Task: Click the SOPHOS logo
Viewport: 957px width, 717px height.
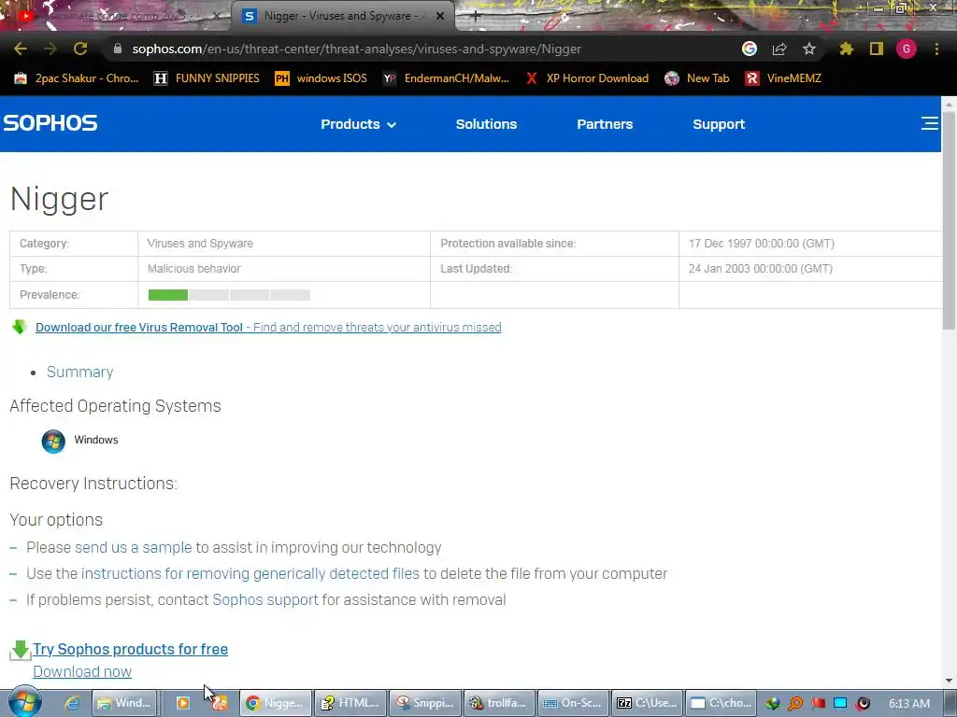Action: coord(50,123)
